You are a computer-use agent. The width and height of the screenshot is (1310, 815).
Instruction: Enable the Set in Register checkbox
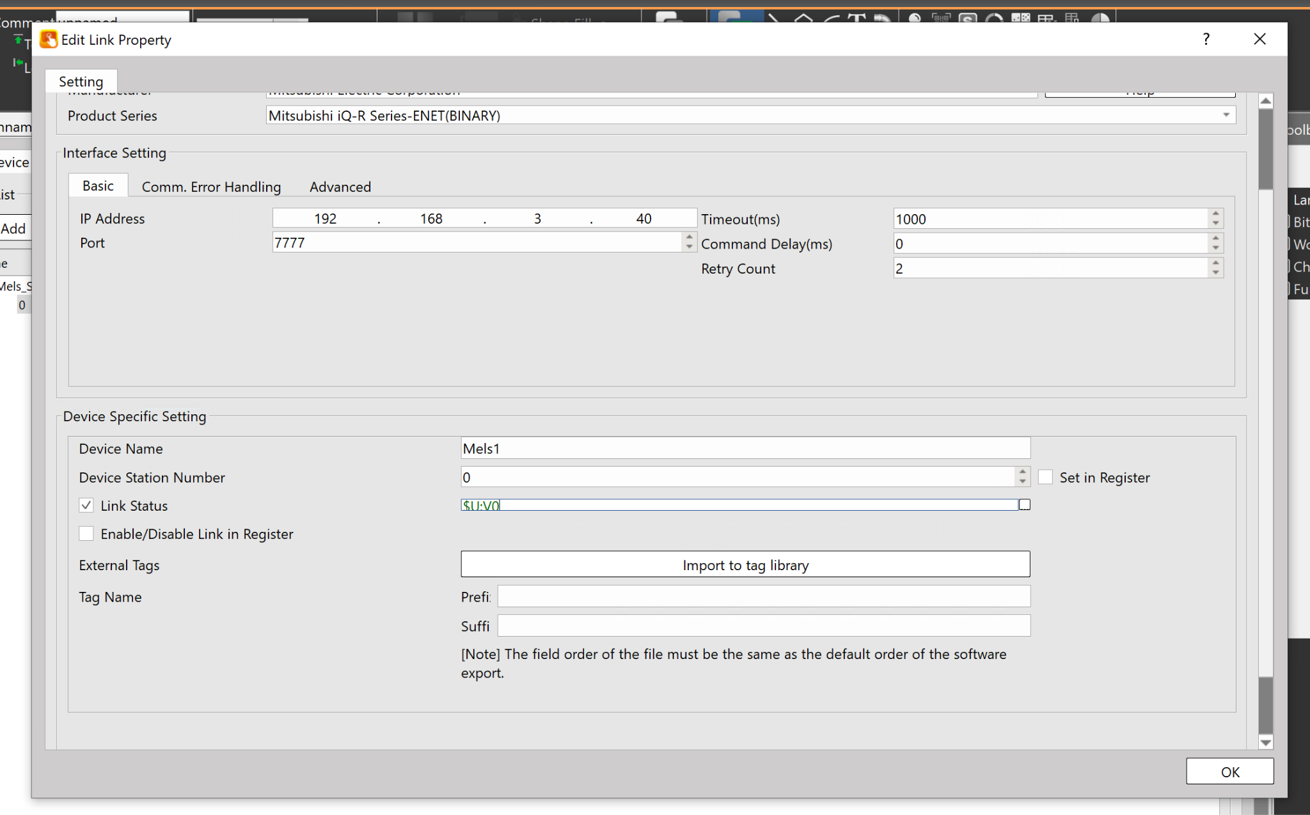pyautogui.click(x=1045, y=477)
